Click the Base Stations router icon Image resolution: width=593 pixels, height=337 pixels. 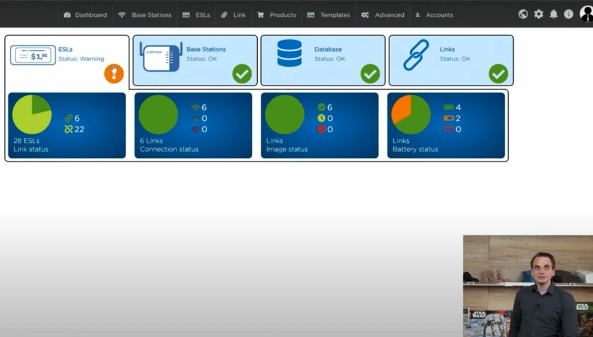160,57
